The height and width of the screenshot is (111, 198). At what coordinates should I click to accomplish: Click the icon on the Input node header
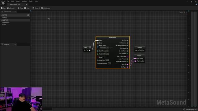[90, 47]
